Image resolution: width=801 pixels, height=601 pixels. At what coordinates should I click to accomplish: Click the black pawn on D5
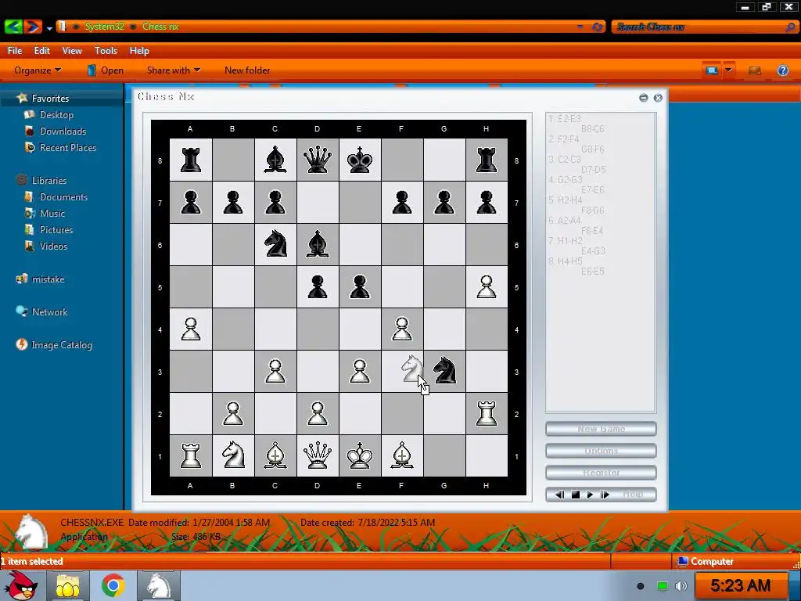coord(318,286)
